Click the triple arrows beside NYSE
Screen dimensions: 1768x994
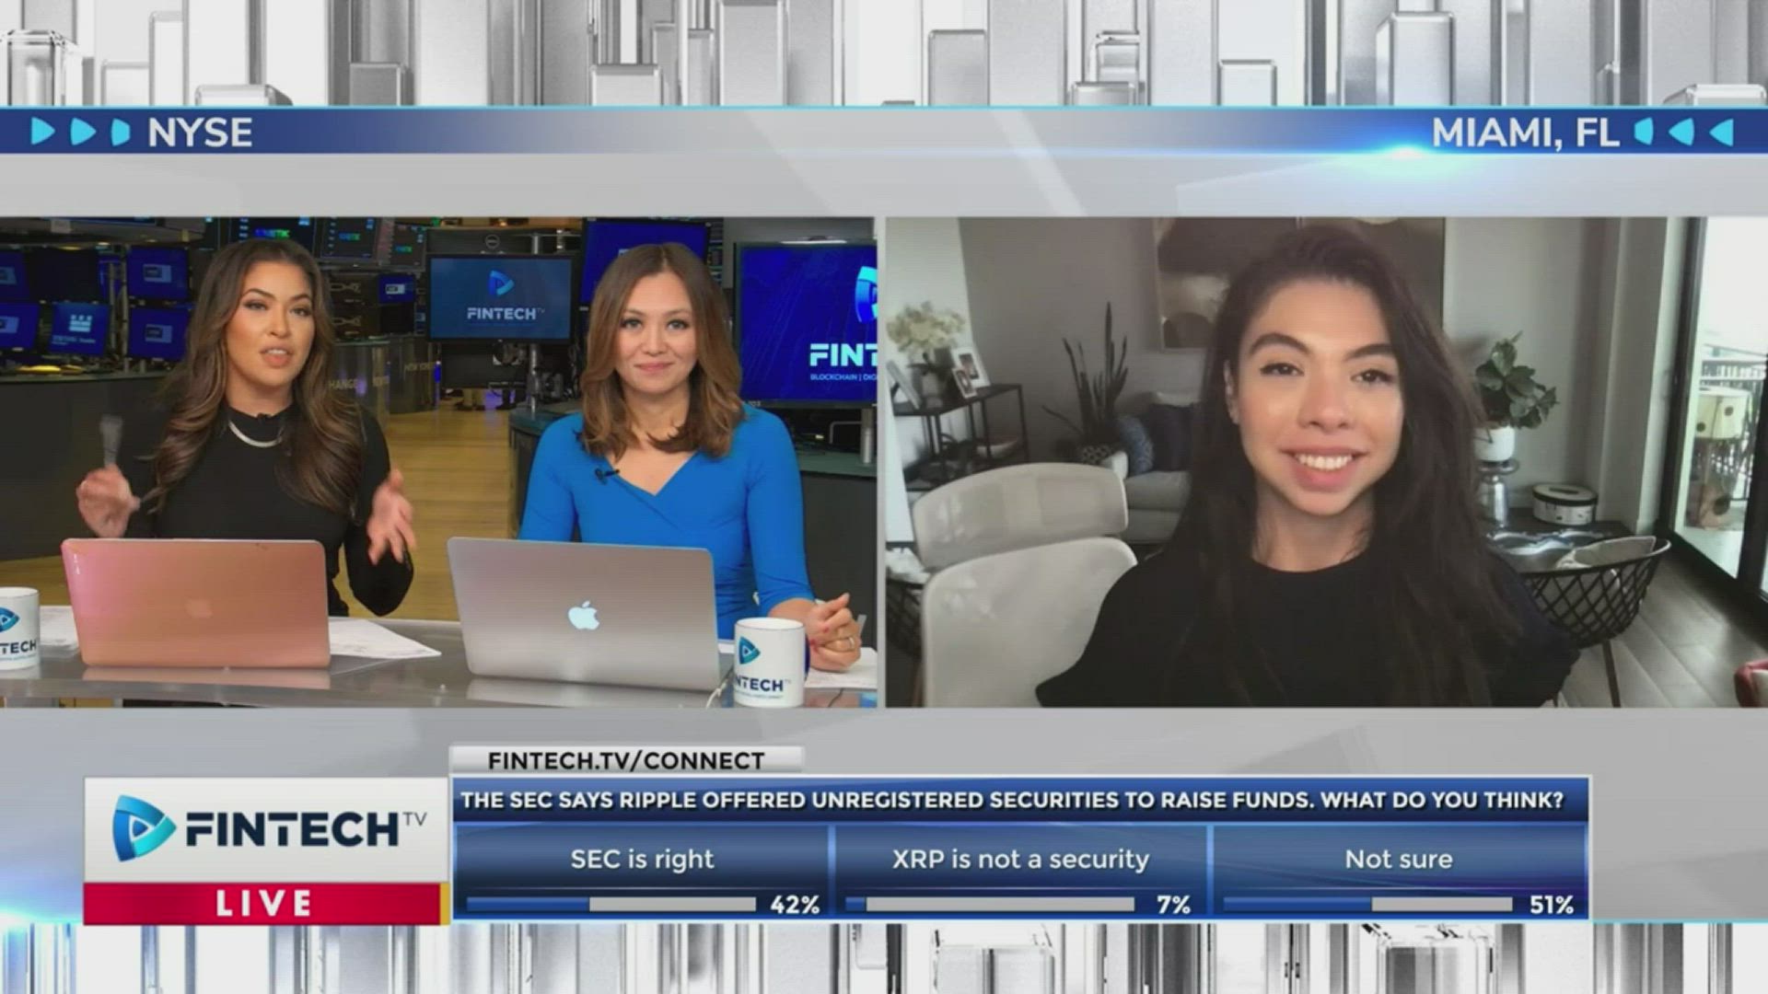point(81,133)
